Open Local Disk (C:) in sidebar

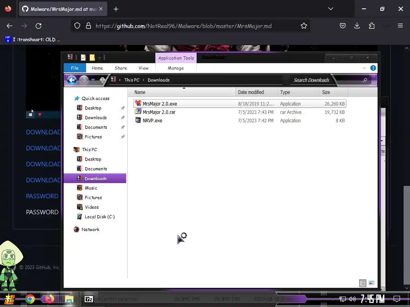tap(100, 217)
